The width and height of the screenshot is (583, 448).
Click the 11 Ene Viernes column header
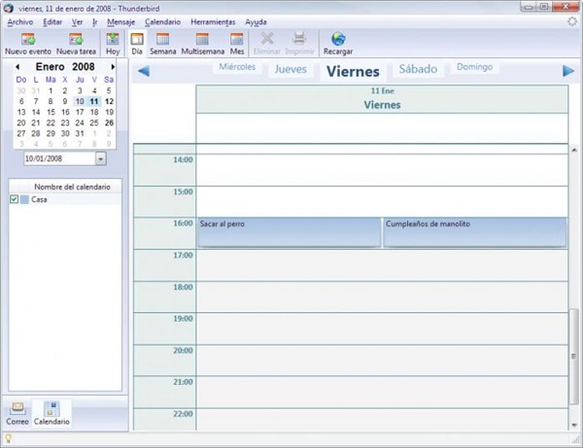[382, 99]
